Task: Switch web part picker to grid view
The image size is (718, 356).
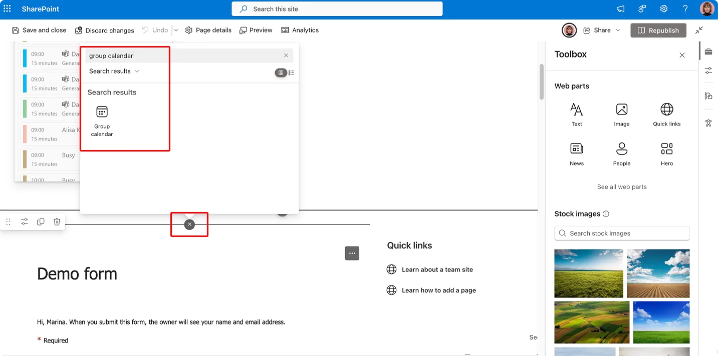Action: pos(280,72)
